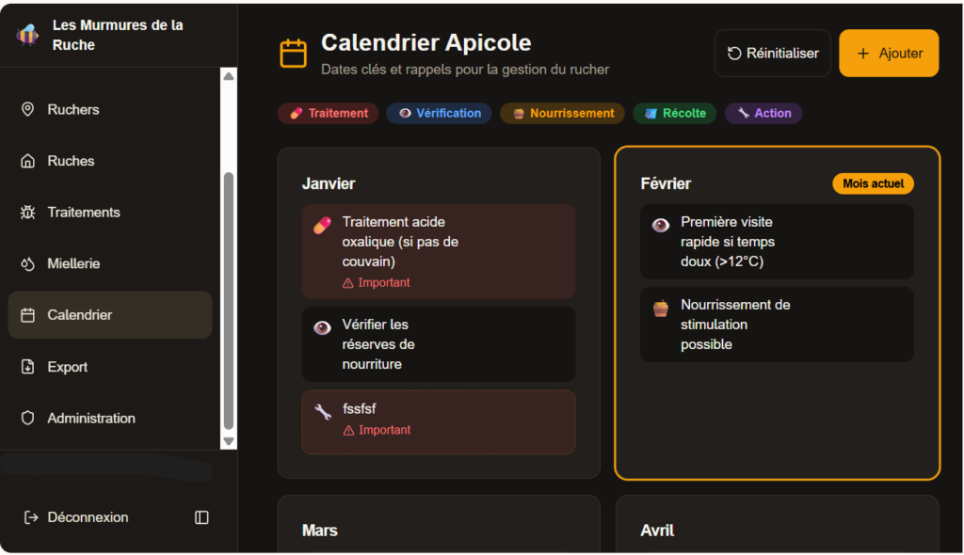964x555 pixels.
Task: Toggle the Vérification category filter badge
Action: 440,113
